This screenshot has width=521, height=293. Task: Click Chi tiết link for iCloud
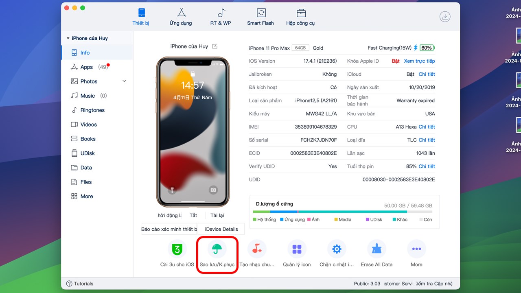tap(427, 74)
